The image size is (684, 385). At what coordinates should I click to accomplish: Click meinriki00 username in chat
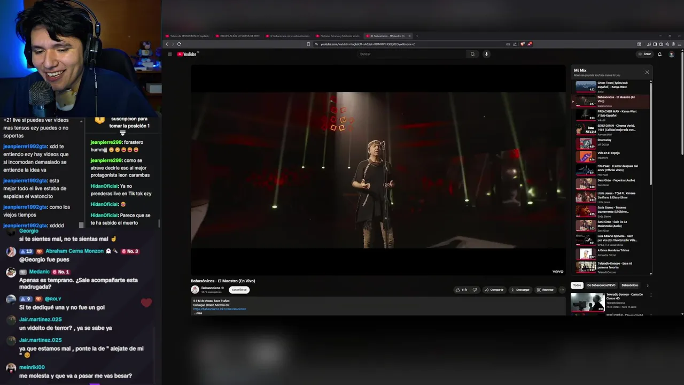32,367
